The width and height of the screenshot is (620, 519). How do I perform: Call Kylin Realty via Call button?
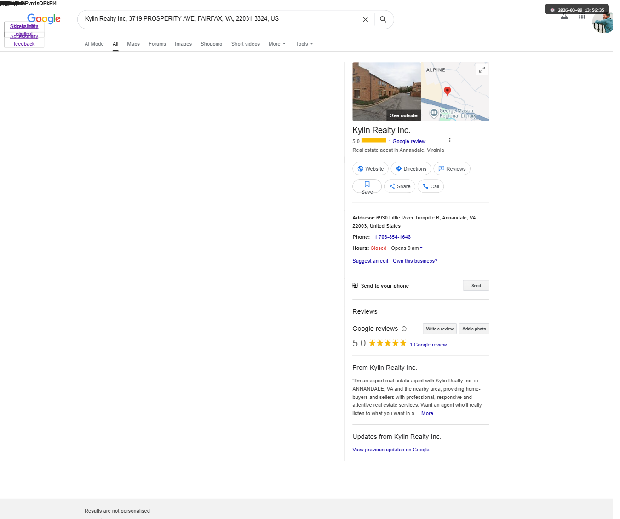tap(431, 186)
